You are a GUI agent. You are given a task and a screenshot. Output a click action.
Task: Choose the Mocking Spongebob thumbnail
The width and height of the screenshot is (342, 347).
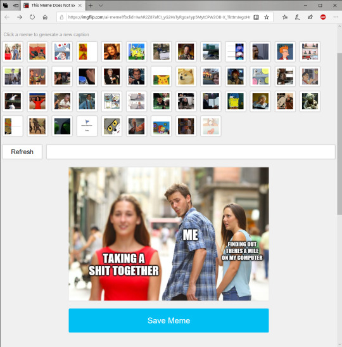[137, 51]
